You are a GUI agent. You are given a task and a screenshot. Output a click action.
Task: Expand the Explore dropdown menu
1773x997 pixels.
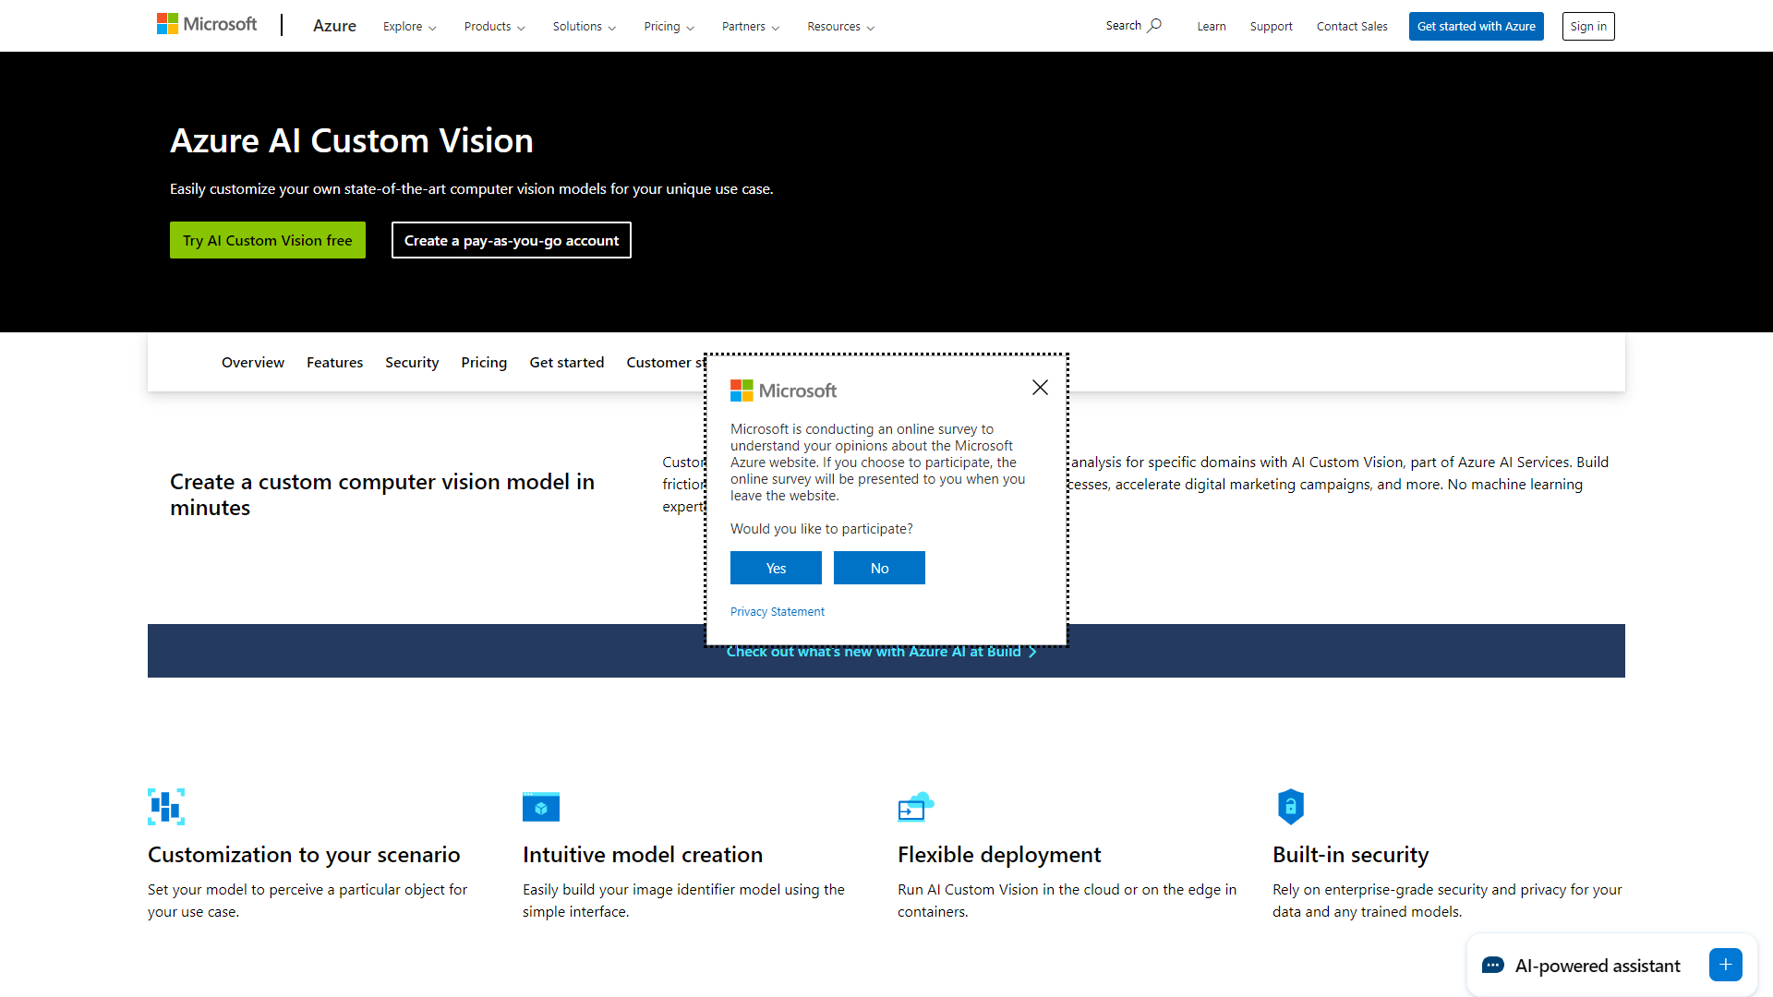(410, 27)
